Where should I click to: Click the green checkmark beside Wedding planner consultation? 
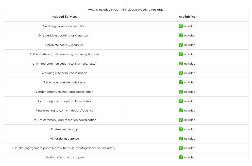[181, 26]
